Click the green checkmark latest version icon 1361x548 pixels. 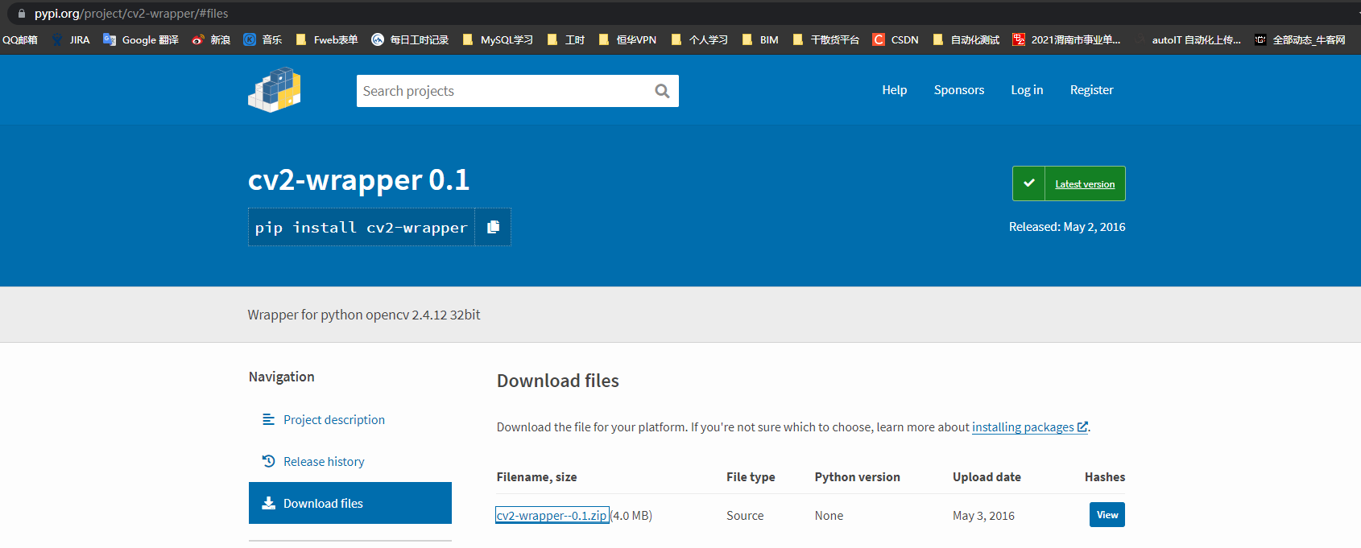pos(1028,183)
